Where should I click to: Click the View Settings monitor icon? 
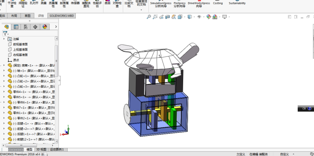[x=225, y=17]
